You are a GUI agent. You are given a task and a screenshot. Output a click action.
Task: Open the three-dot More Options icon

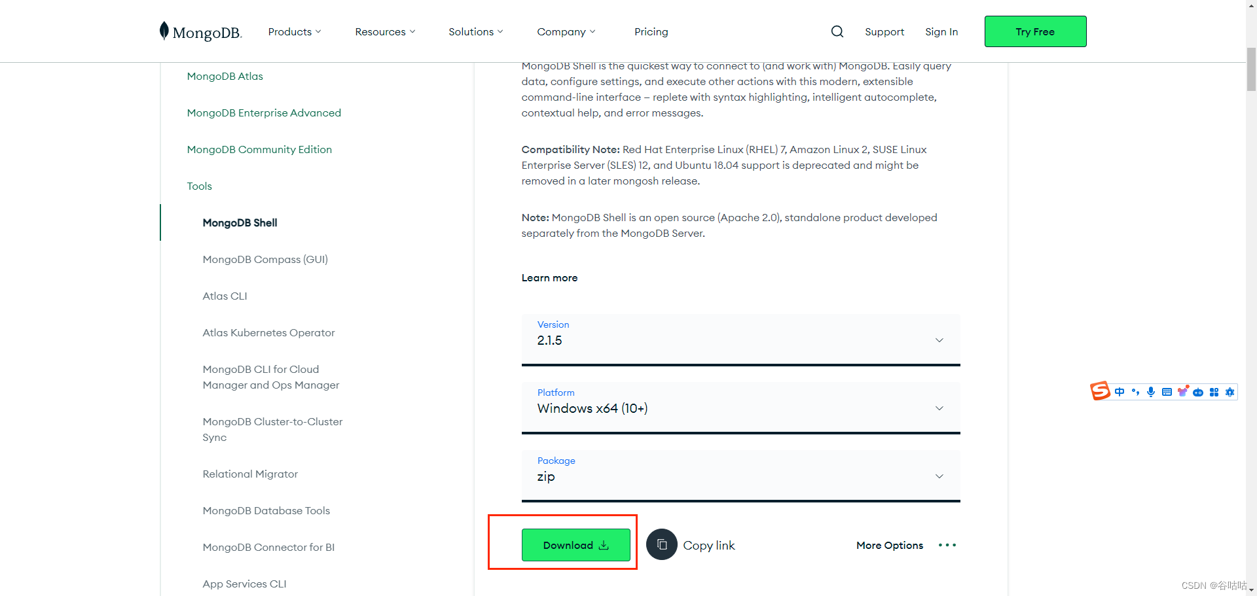click(x=947, y=545)
